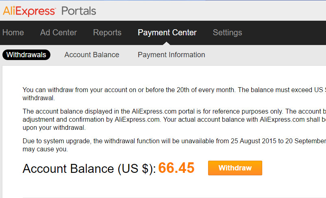The height and width of the screenshot is (198, 326).
Task: Click the paragraph about reference purposes only
Action: [174, 119]
